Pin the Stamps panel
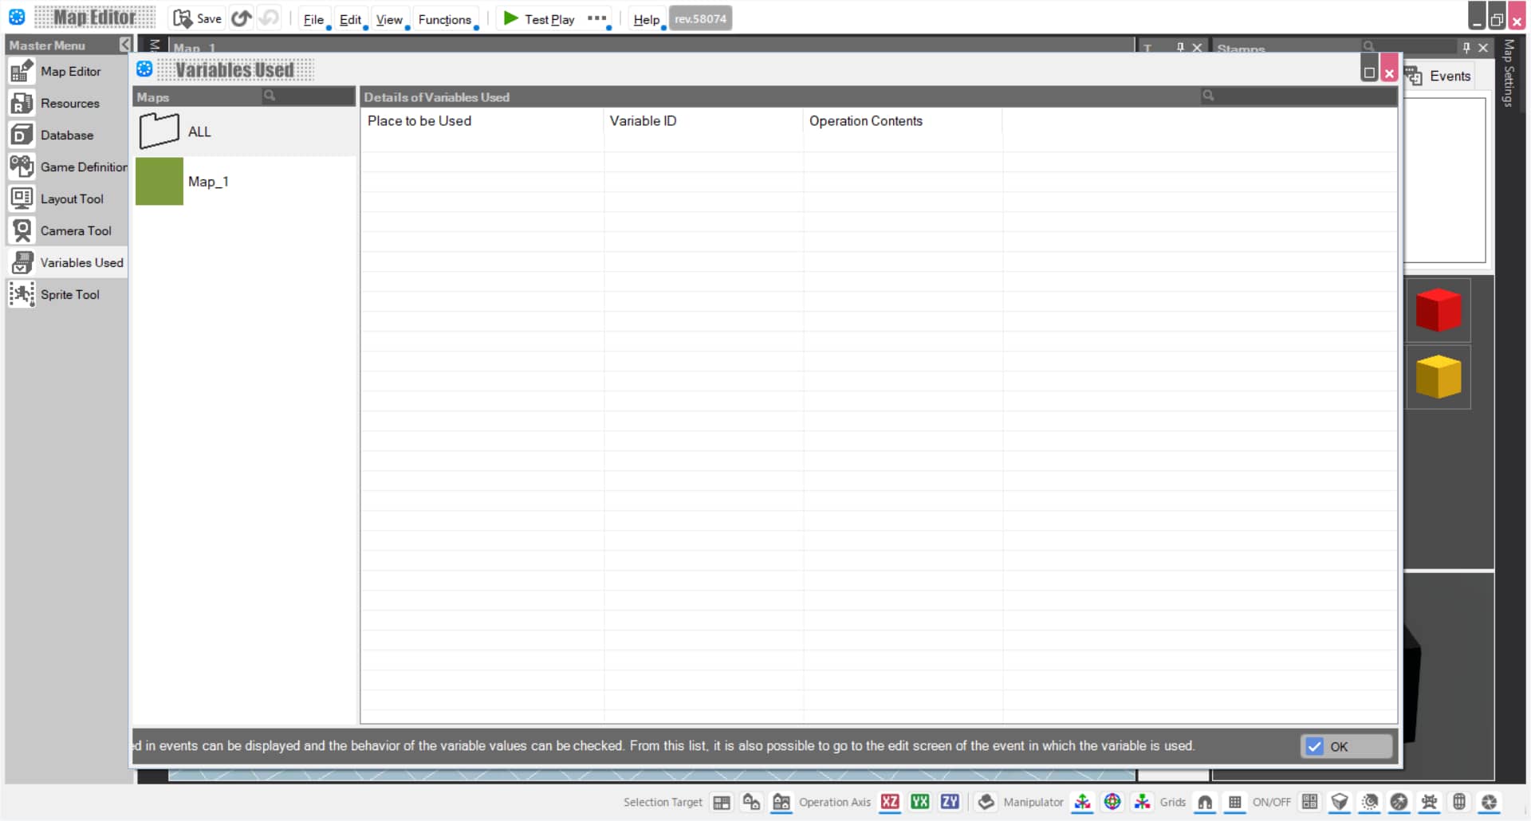 tap(1466, 48)
